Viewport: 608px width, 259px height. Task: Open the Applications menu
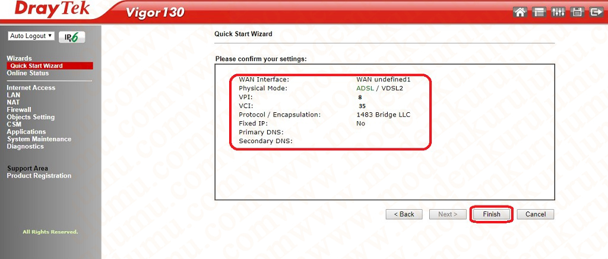tap(26, 132)
